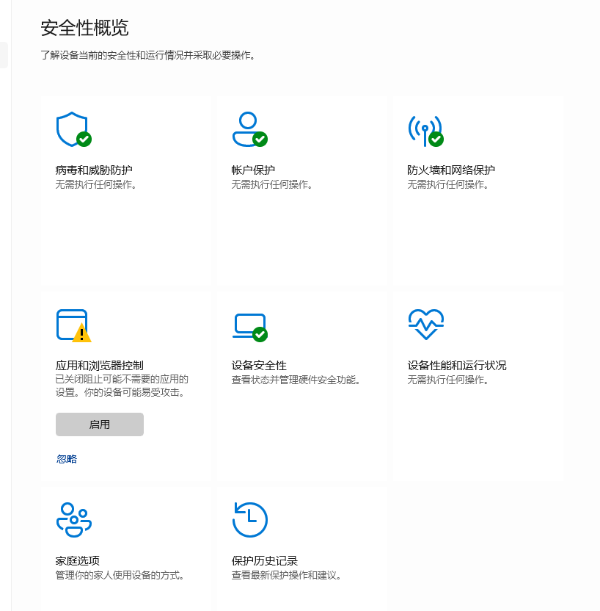Open 设备性能和运行状况 title
Image resolution: width=600 pixels, height=611 pixels.
click(457, 366)
